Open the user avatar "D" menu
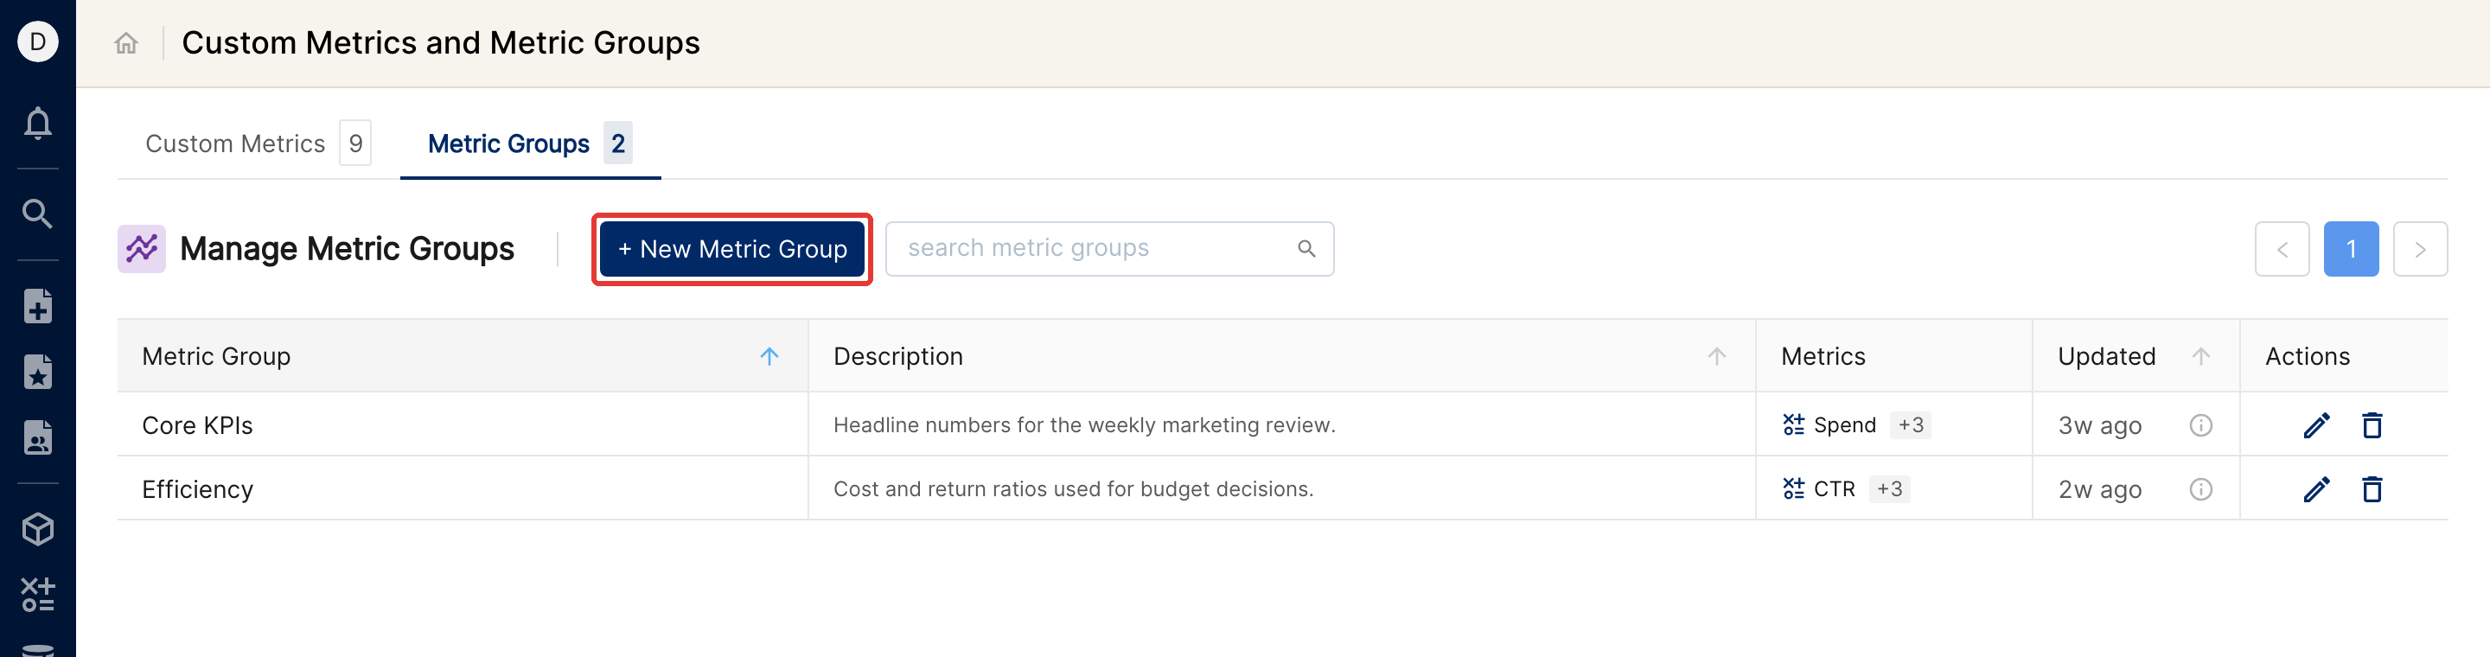The height and width of the screenshot is (657, 2490). 38,41
